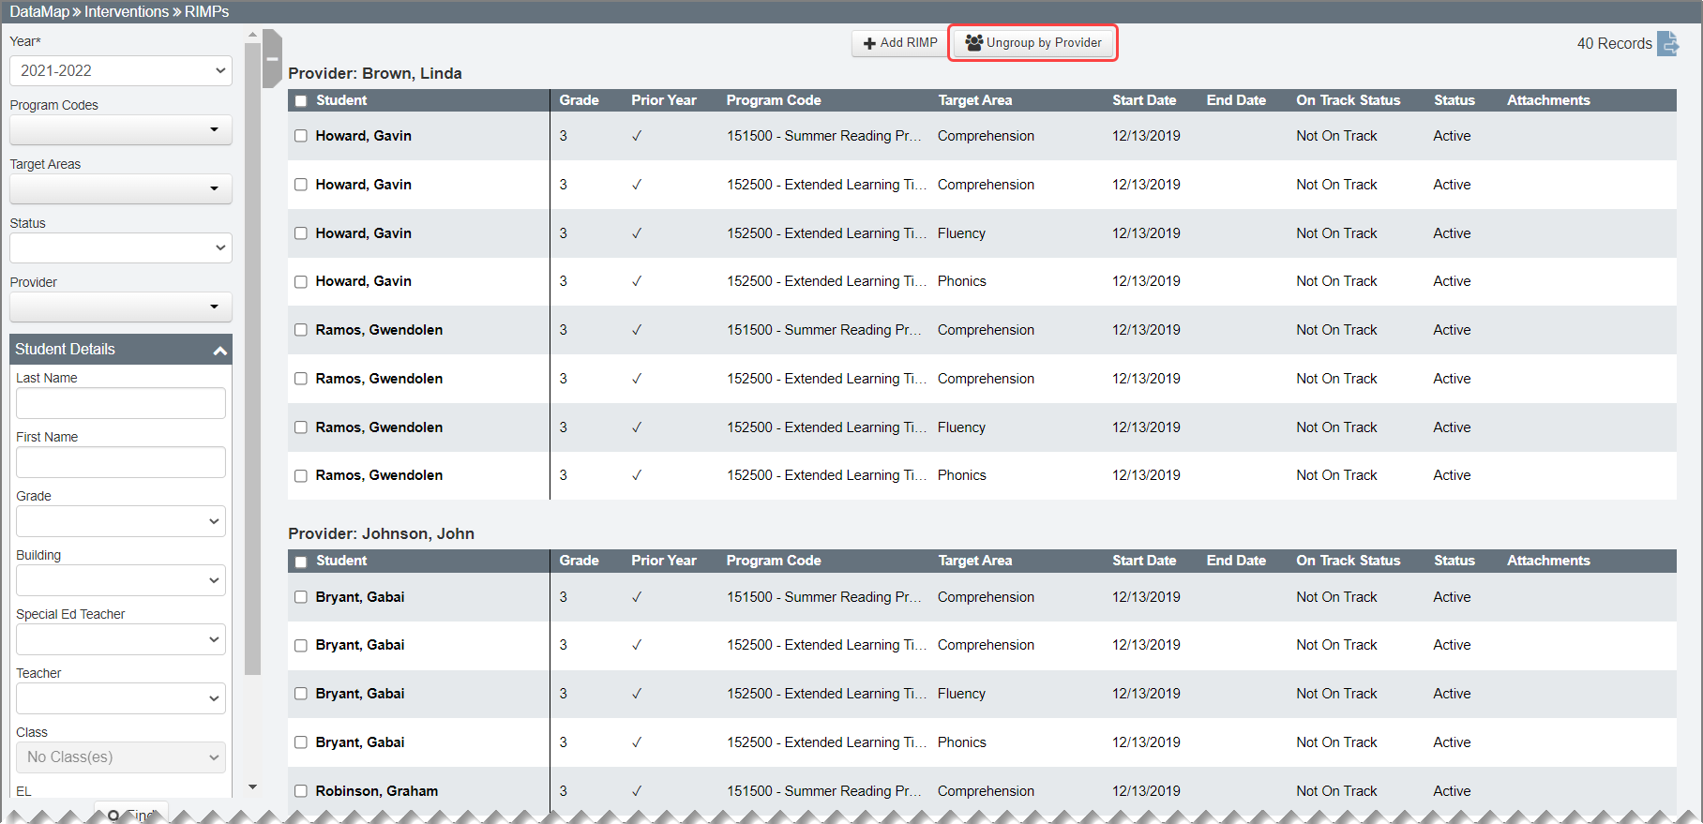Open the Year dropdown showing 2021-2022
Screen dimensions: 1703x824
121,70
